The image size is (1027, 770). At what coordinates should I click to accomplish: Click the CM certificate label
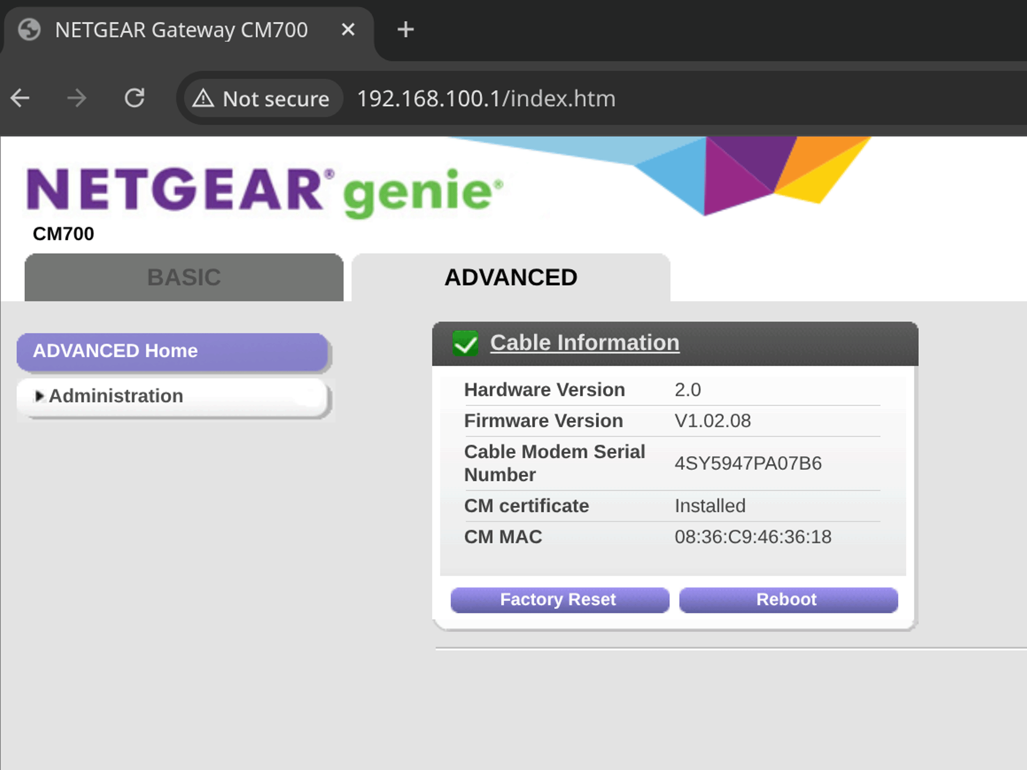(x=526, y=506)
